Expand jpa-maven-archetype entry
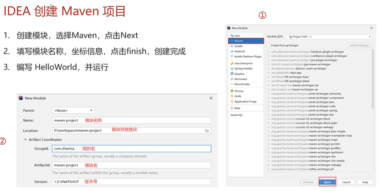 (268, 65)
